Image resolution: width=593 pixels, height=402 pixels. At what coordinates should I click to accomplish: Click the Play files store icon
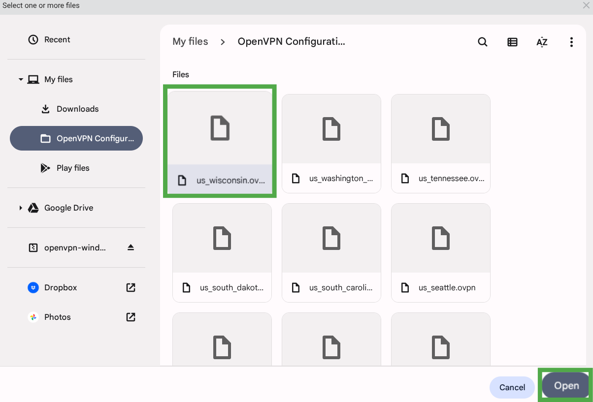tap(45, 168)
